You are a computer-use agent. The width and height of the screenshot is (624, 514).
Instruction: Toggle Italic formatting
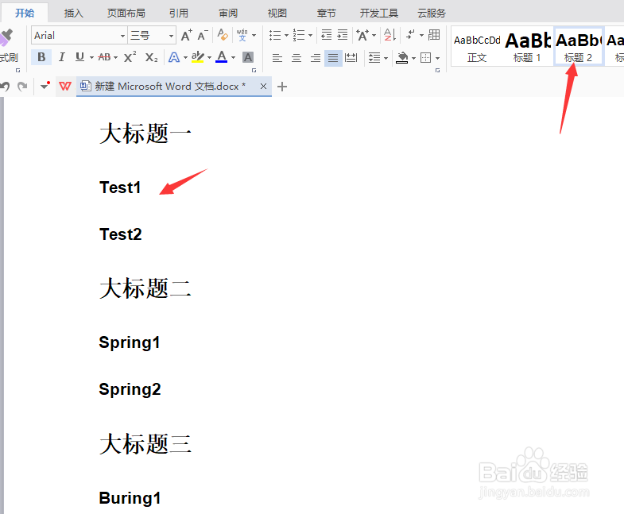click(62, 57)
